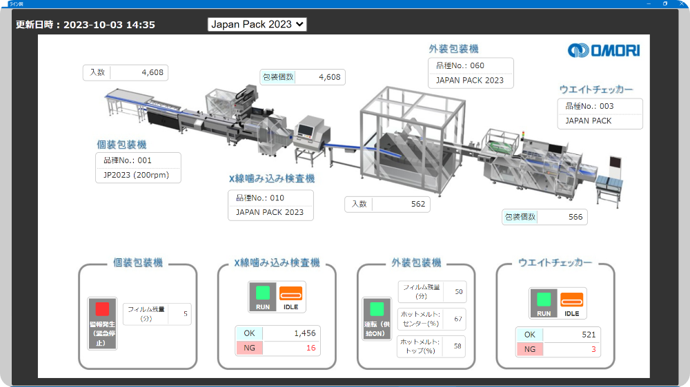Click フィルム残量 value 50 in 外装包装機 panel
This screenshot has width=690, height=387.
(x=459, y=292)
